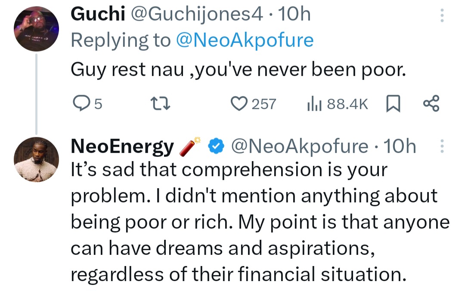
Task: Open the tweet text "Guy rest nau"
Action: pos(238,68)
